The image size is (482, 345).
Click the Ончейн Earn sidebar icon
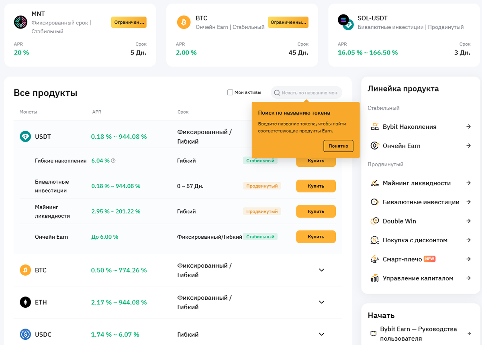(374, 146)
